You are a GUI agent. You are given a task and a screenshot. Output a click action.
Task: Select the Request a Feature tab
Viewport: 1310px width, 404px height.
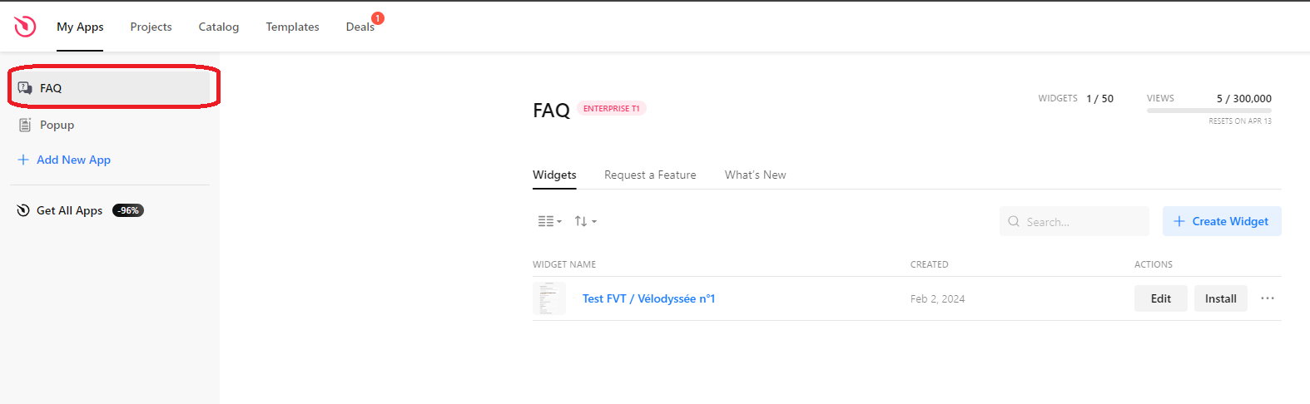(x=650, y=175)
